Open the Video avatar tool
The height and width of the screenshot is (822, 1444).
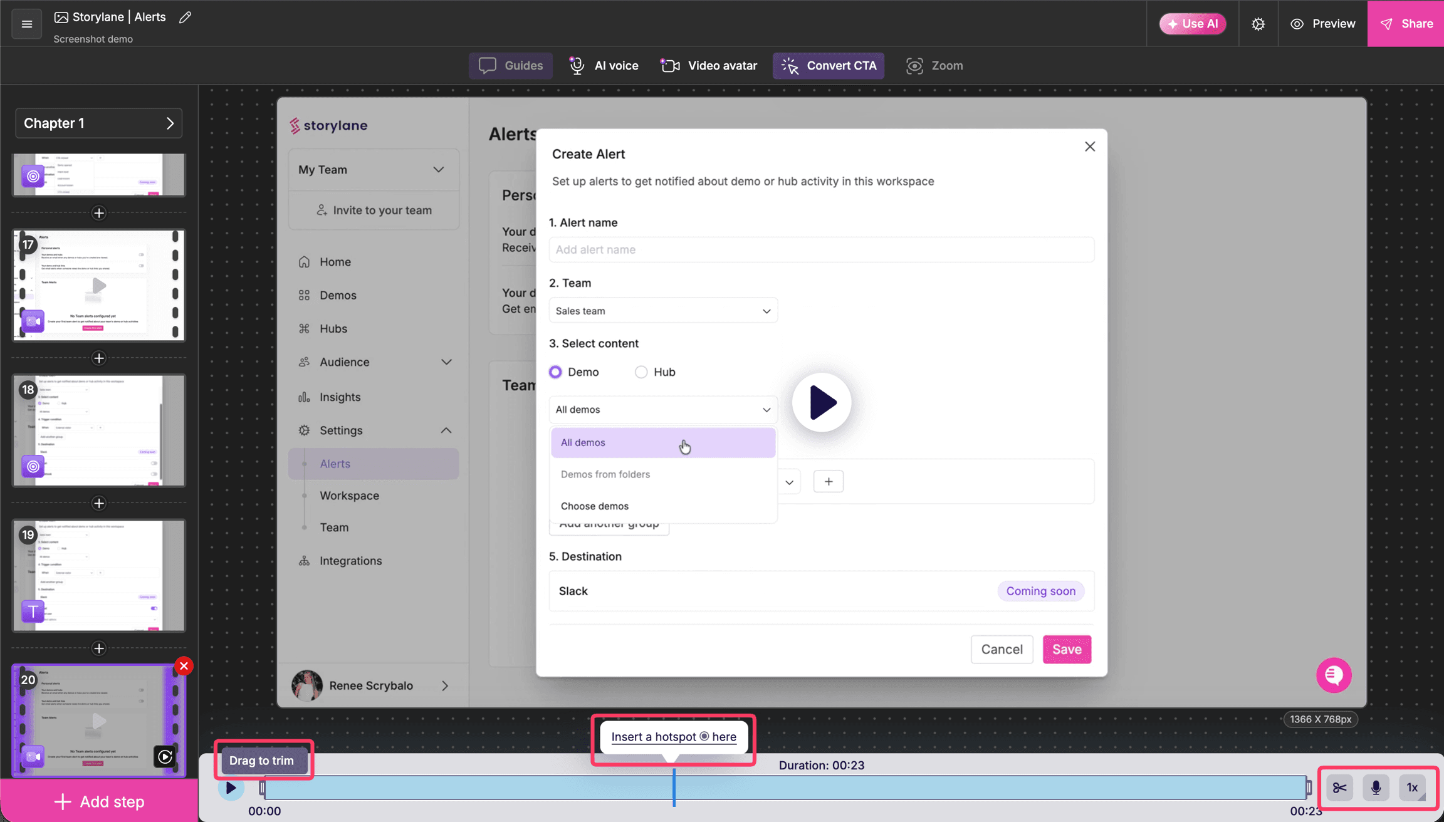pyautogui.click(x=708, y=65)
